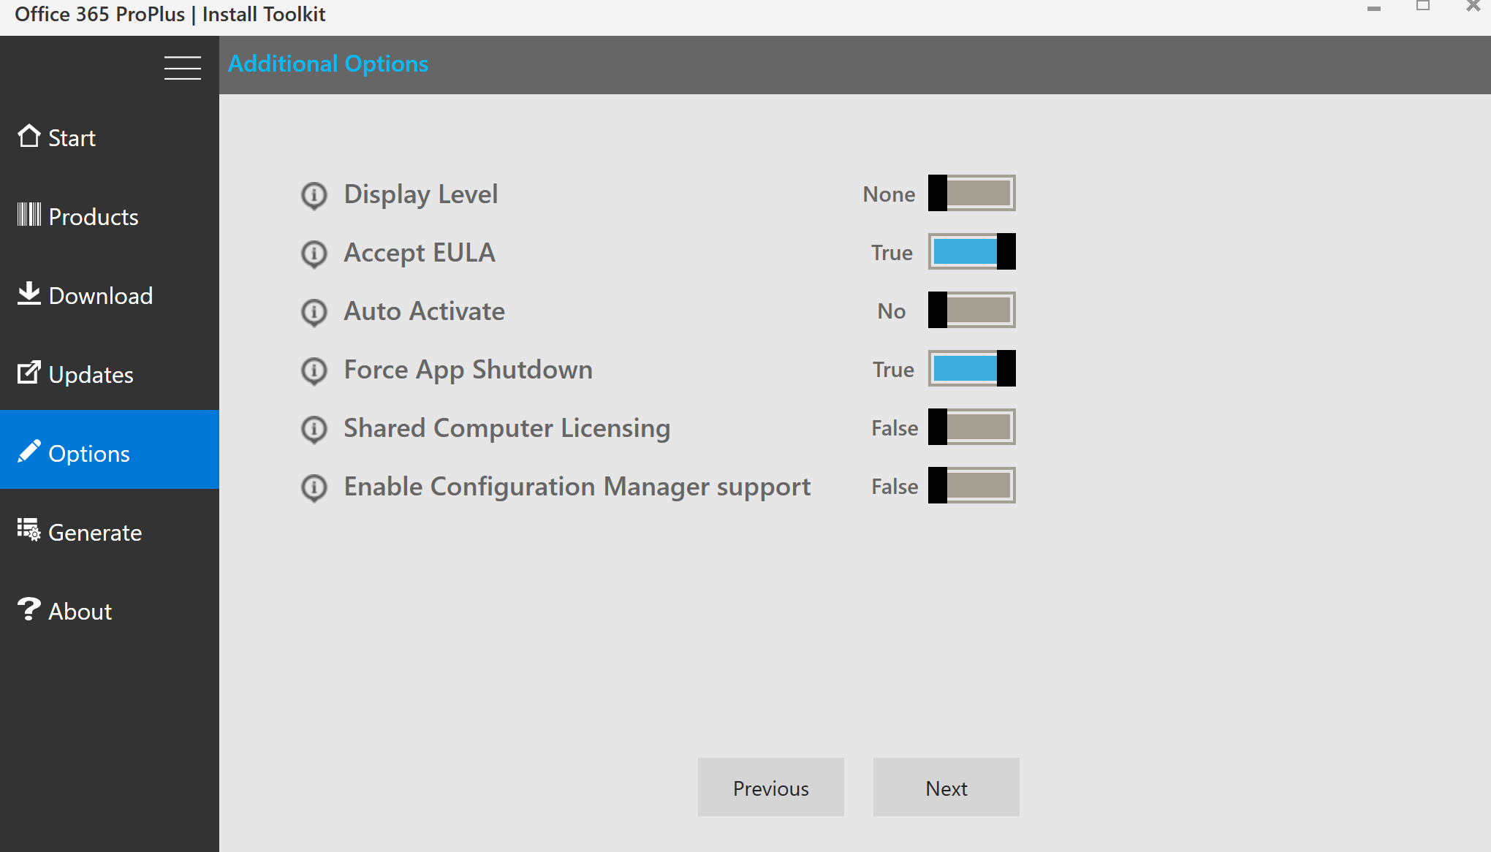This screenshot has width=1491, height=852.
Task: Click the Auto Activate info icon
Action: tap(314, 312)
